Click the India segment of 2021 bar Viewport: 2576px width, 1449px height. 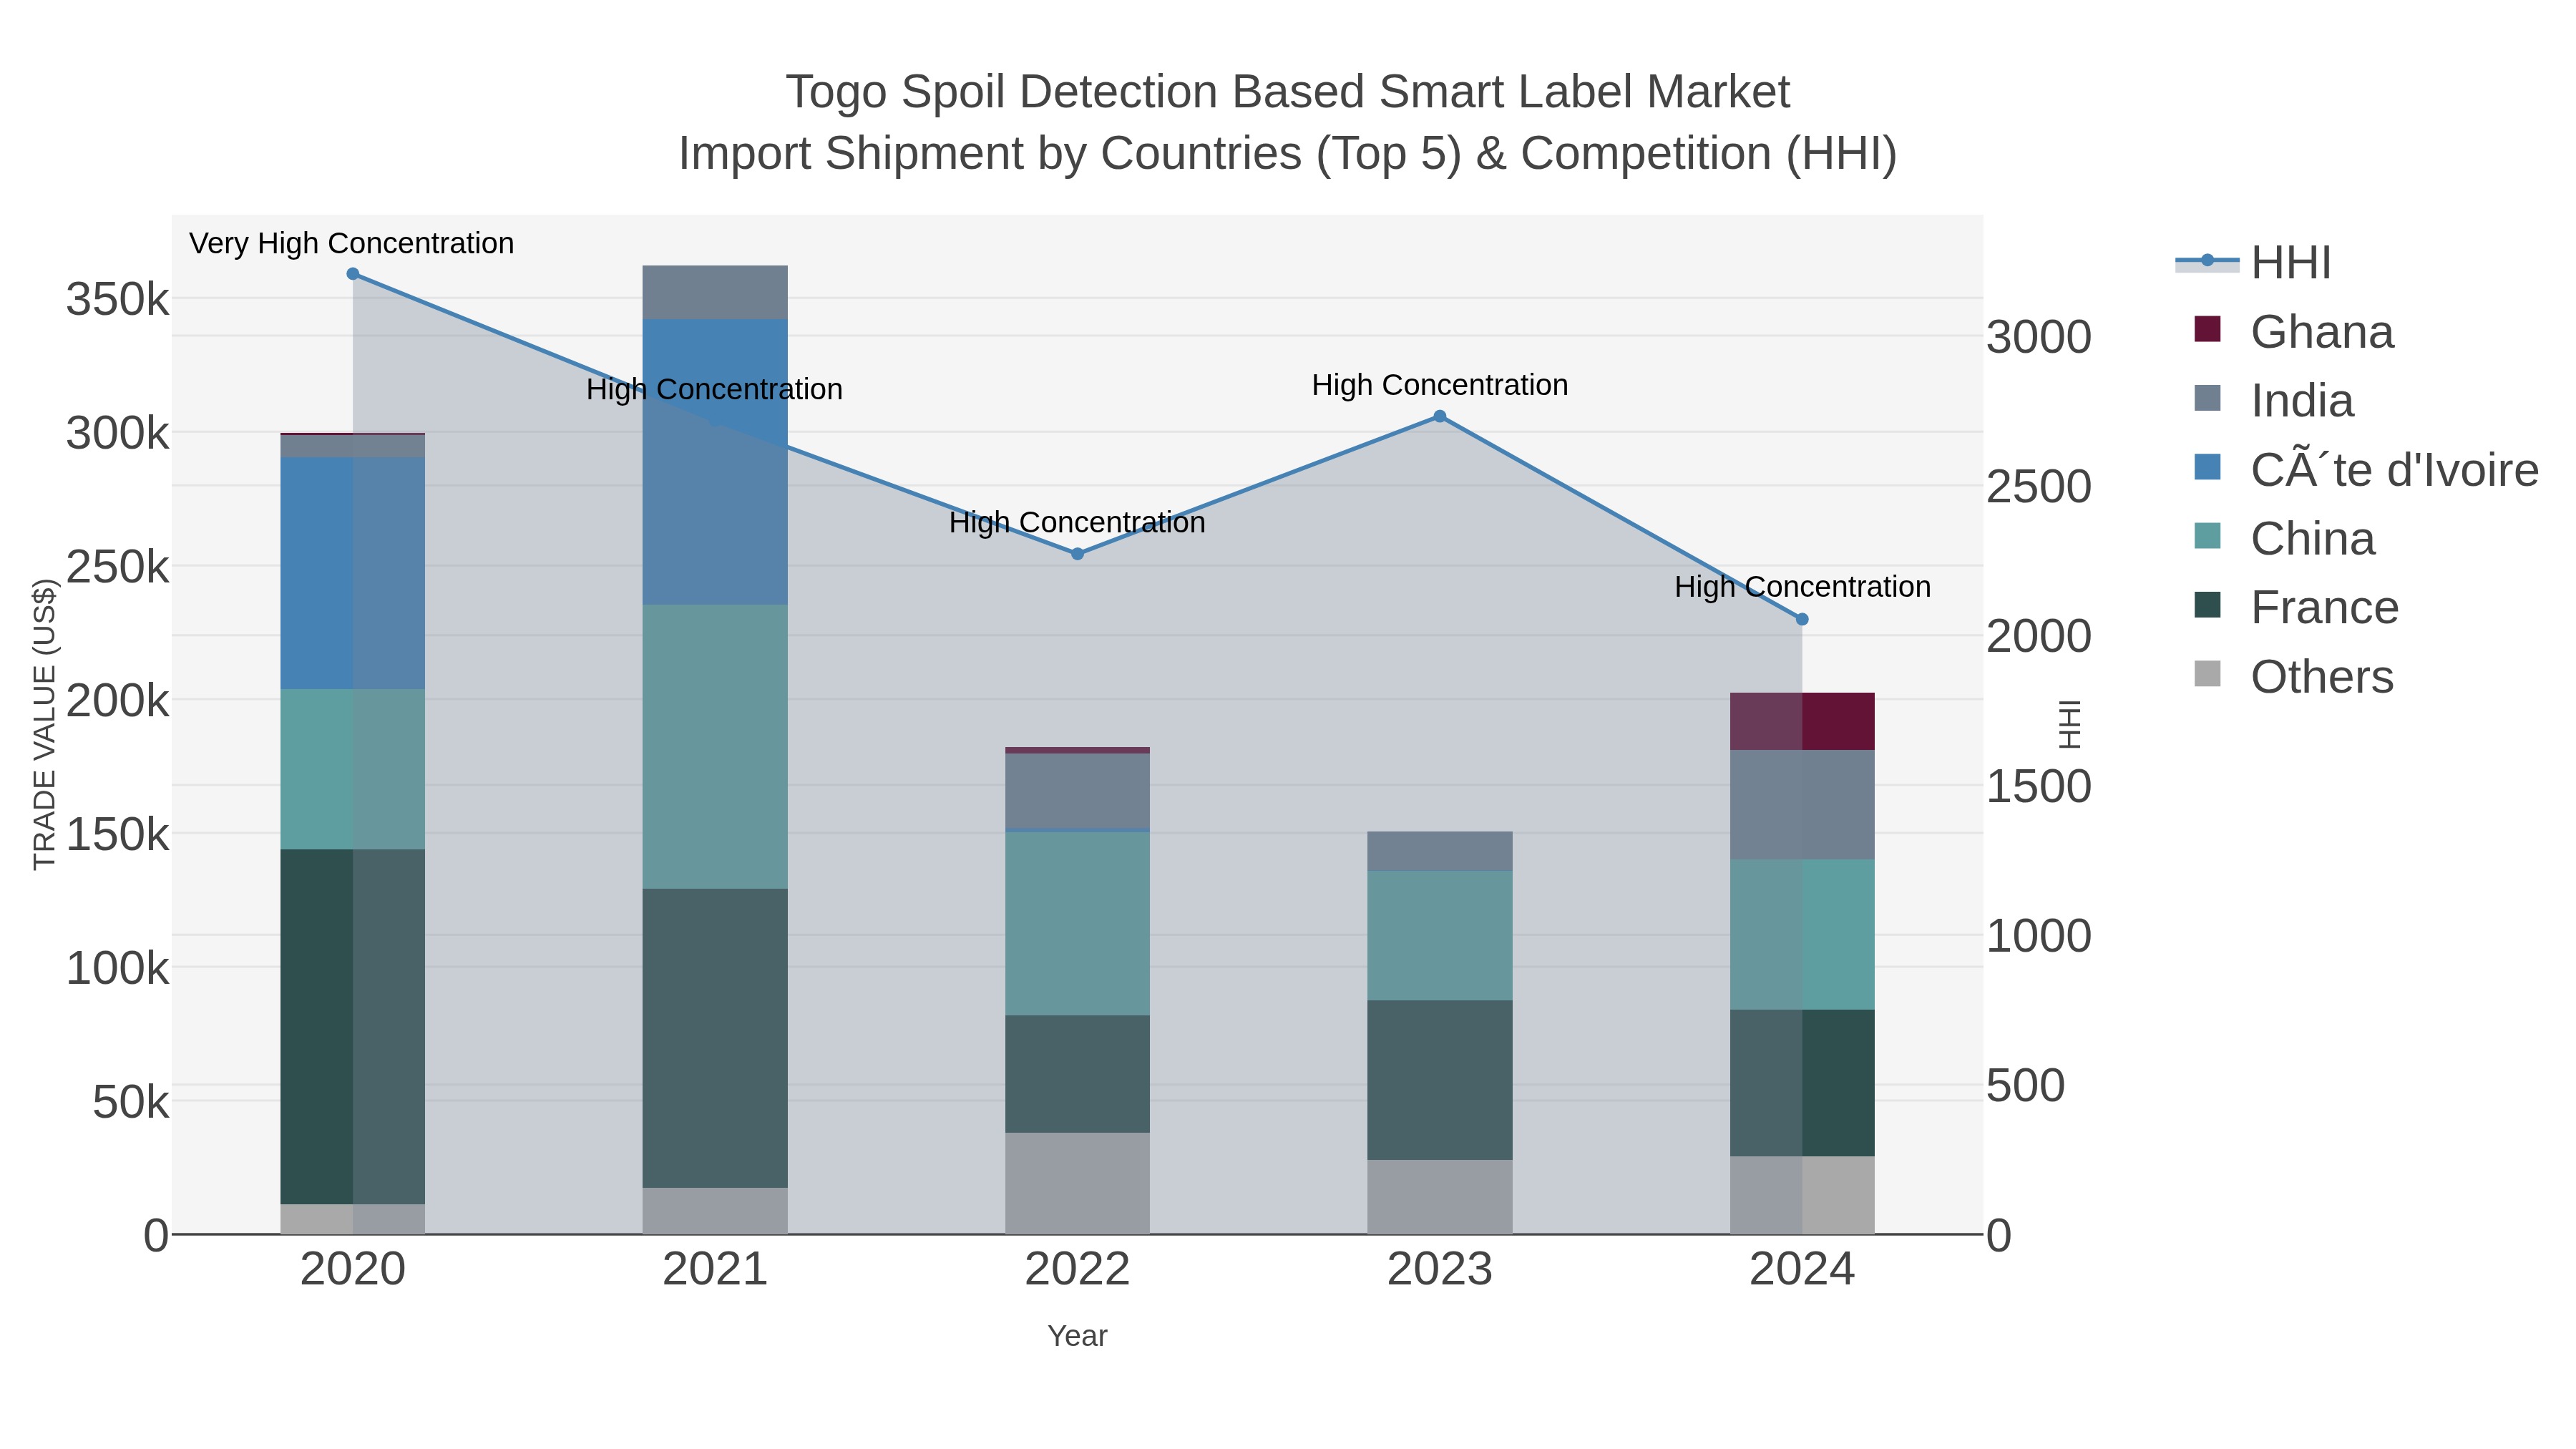coord(715,293)
